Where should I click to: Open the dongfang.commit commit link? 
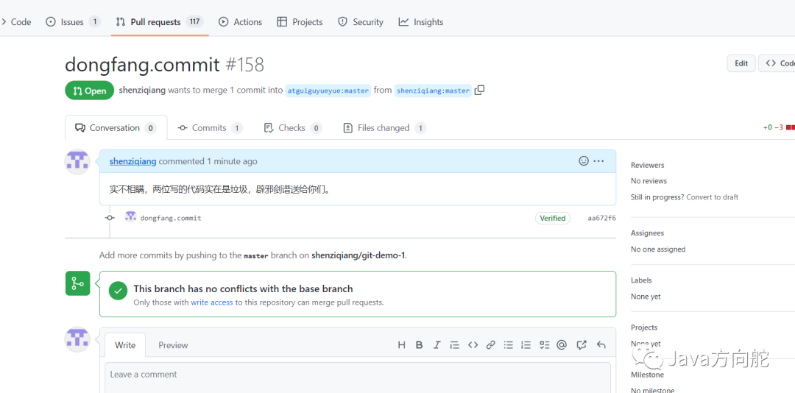[x=171, y=218]
